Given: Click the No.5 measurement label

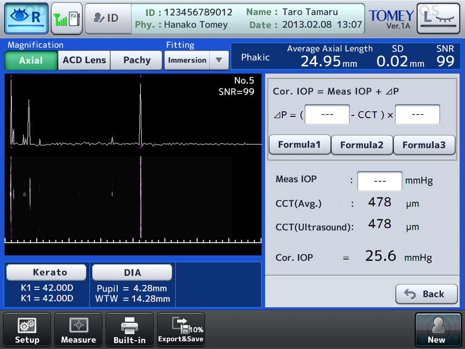Looking at the screenshot, I should click(244, 81).
